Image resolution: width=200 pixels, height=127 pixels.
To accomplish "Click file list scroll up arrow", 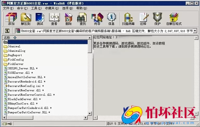I will pyautogui.click(x=90, y=38).
